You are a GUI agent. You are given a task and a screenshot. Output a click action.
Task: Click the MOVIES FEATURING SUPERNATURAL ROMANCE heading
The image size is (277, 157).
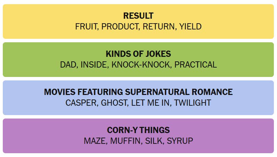coord(138,92)
